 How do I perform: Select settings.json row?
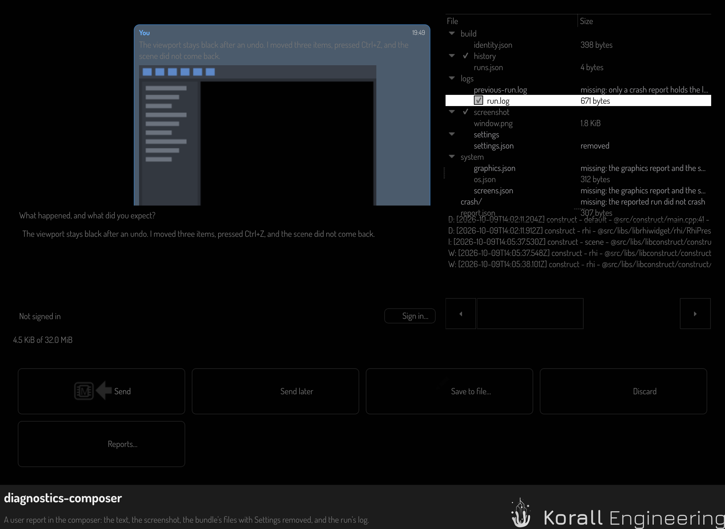coord(578,146)
